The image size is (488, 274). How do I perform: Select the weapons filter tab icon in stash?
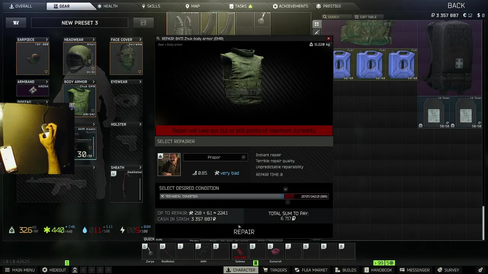pos(316,32)
